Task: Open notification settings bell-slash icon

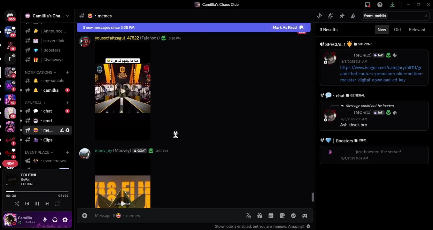Action: pos(330,16)
